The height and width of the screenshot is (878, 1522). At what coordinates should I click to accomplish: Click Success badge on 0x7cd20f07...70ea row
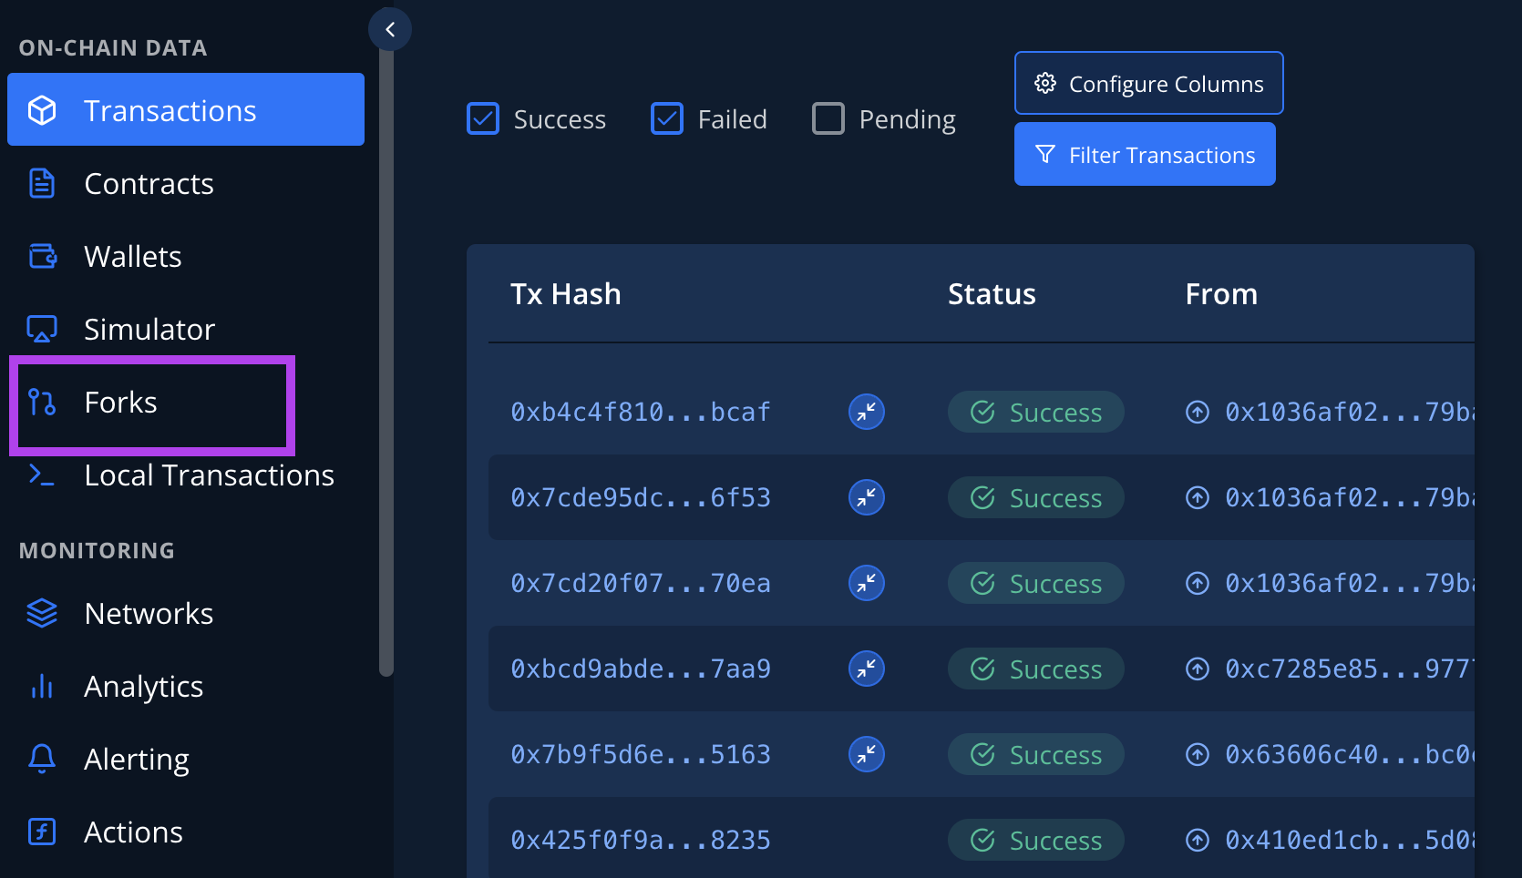[x=1035, y=583]
